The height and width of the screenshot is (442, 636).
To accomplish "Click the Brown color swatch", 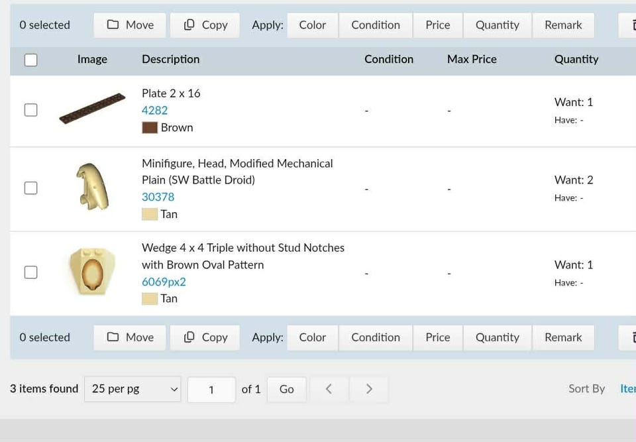I will pyautogui.click(x=150, y=127).
